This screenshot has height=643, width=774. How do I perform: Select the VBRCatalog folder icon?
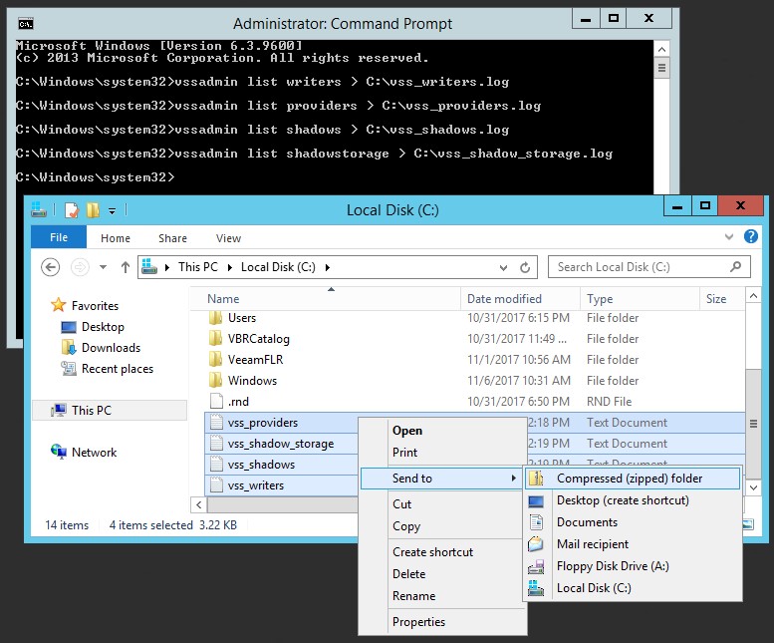pos(216,338)
